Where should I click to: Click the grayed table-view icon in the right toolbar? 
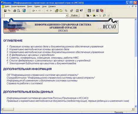[93, 11]
